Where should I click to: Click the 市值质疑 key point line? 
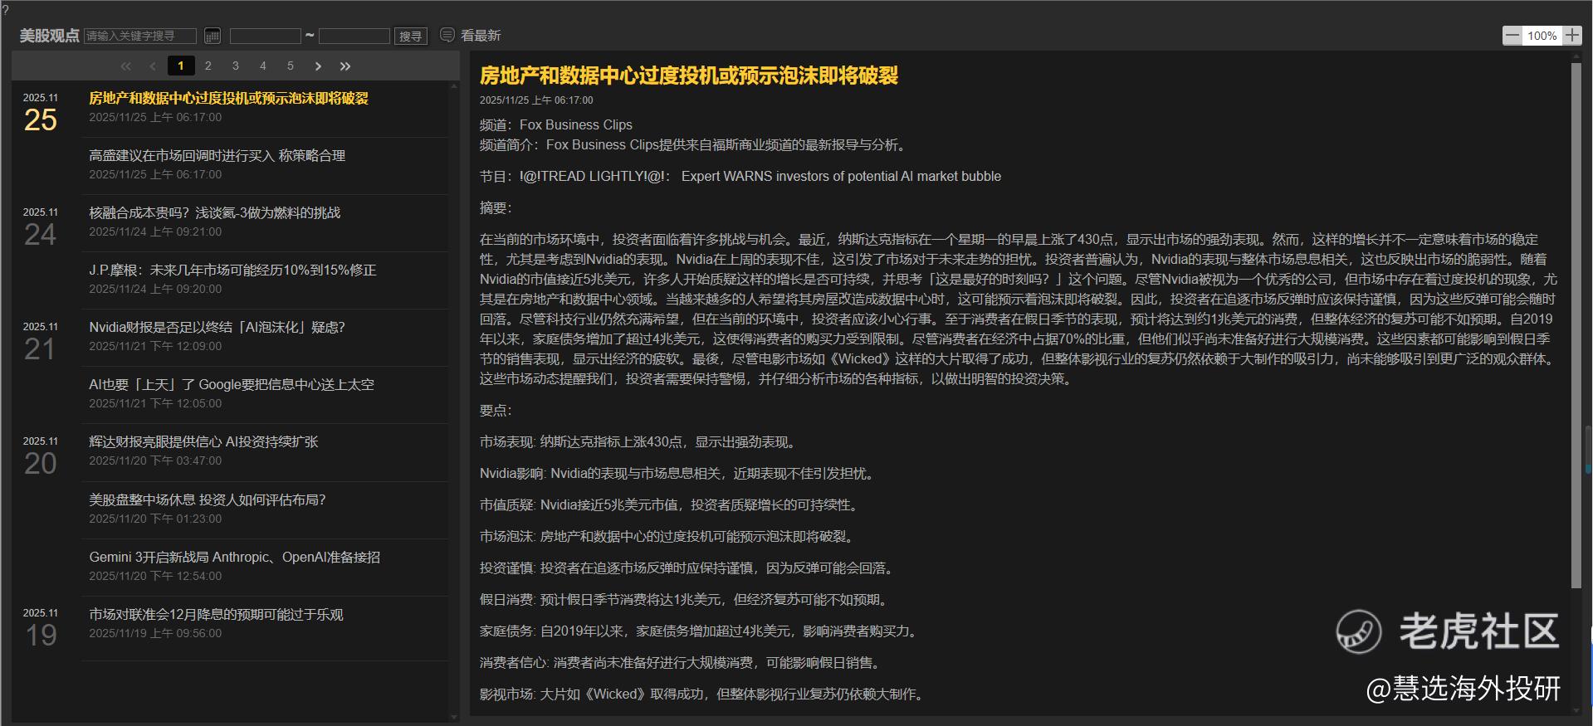coord(671,504)
